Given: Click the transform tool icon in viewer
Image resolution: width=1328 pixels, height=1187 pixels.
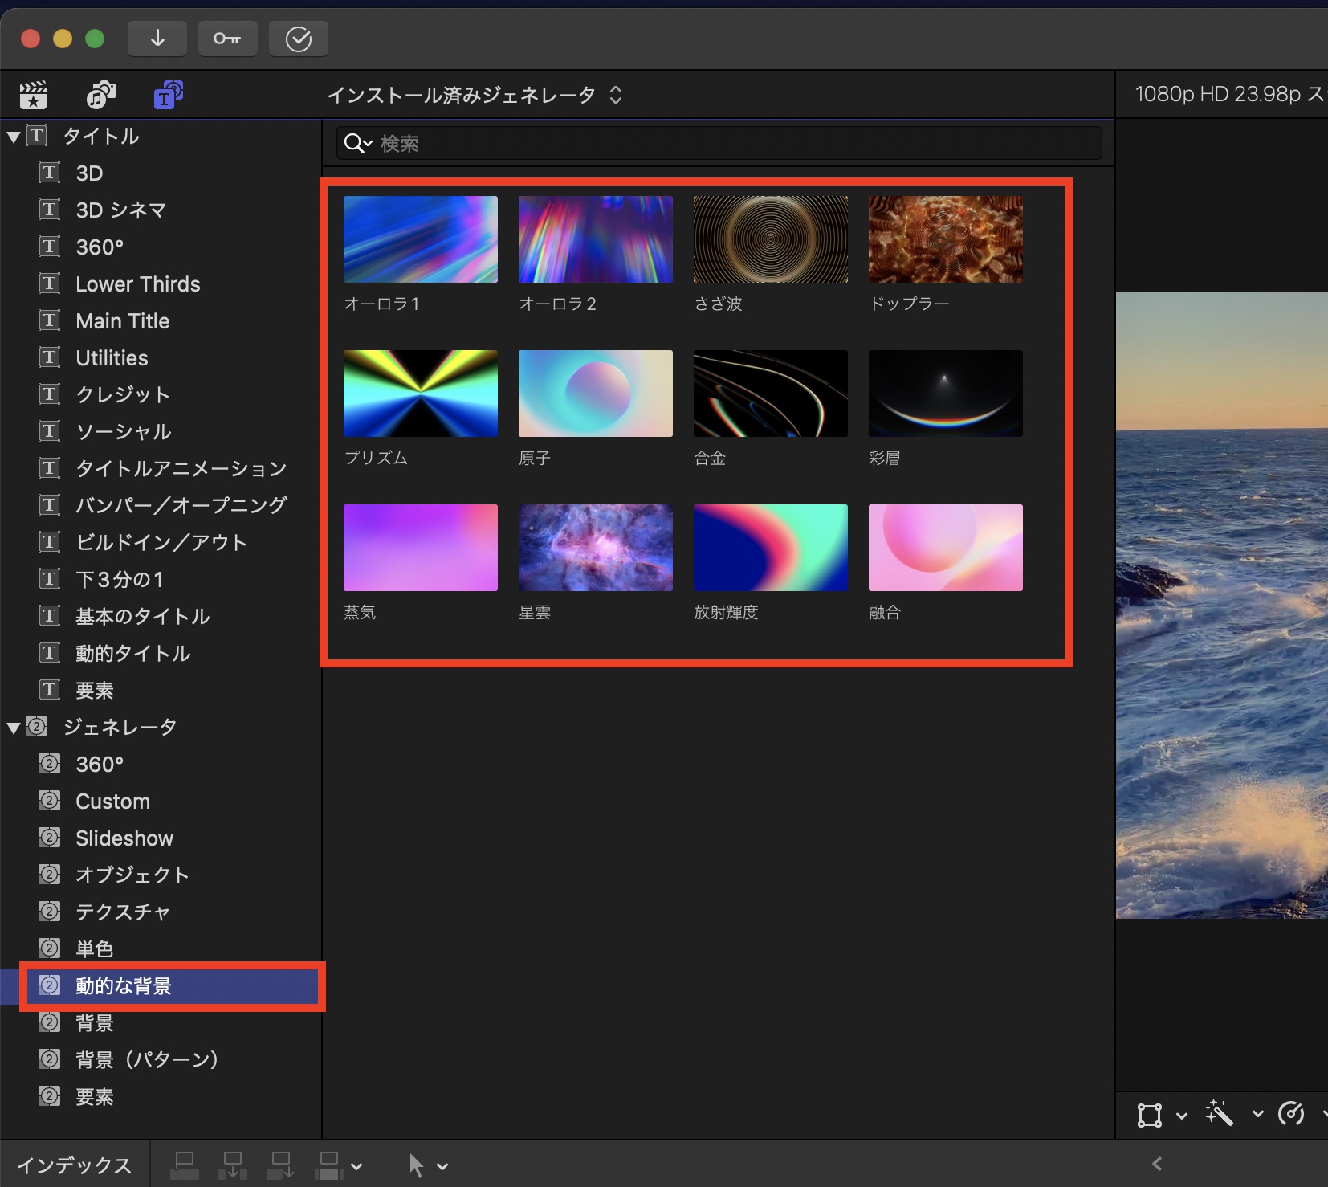Looking at the screenshot, I should pyautogui.click(x=1149, y=1115).
